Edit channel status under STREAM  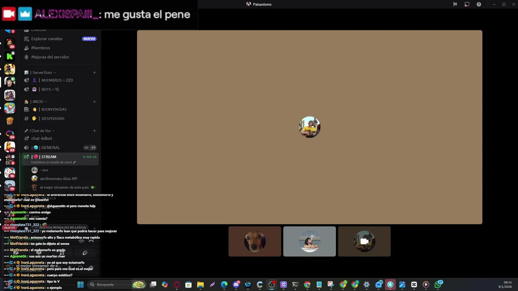53,162
